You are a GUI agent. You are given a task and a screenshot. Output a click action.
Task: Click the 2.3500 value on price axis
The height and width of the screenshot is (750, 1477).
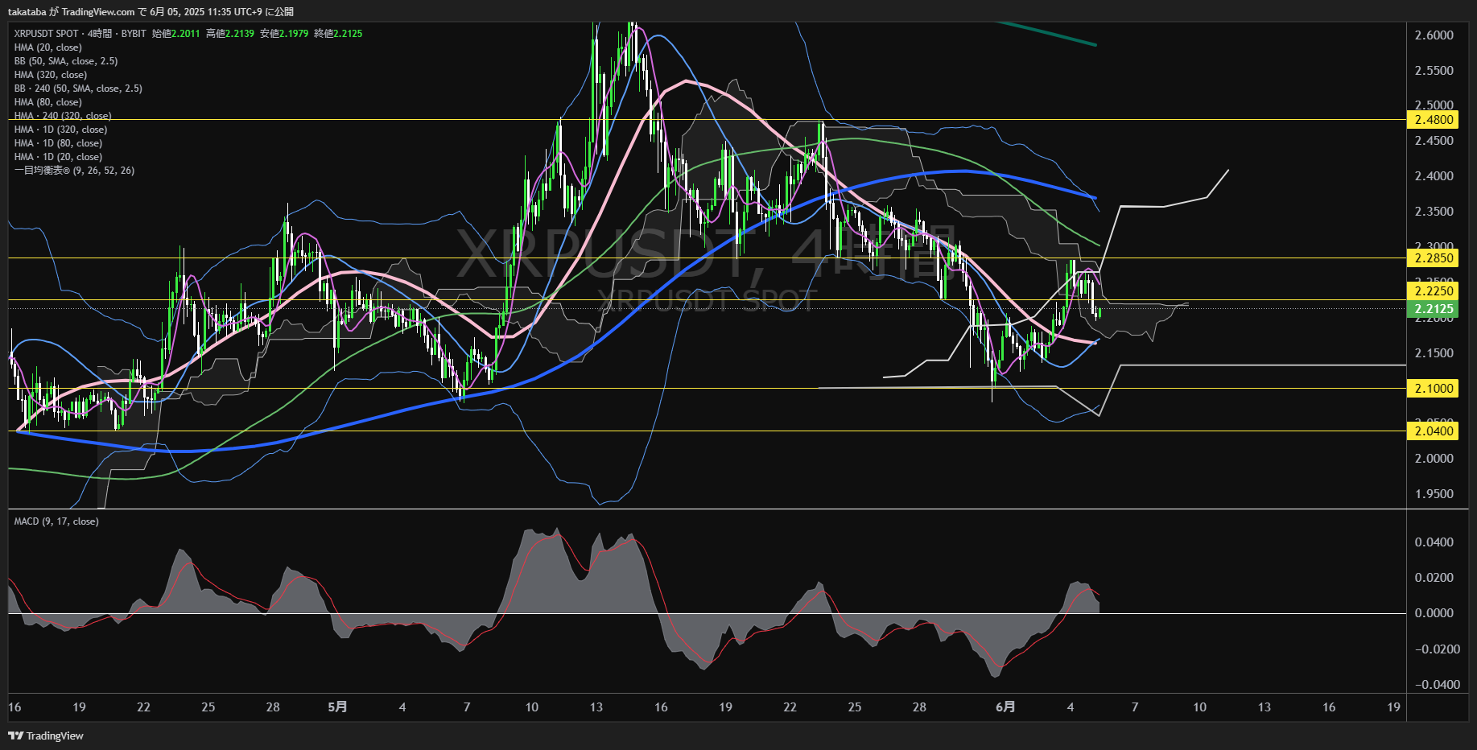tap(1434, 212)
